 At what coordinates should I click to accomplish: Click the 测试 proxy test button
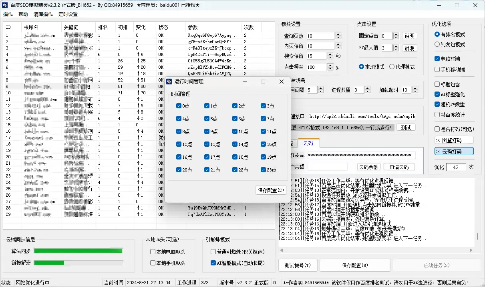406,128
